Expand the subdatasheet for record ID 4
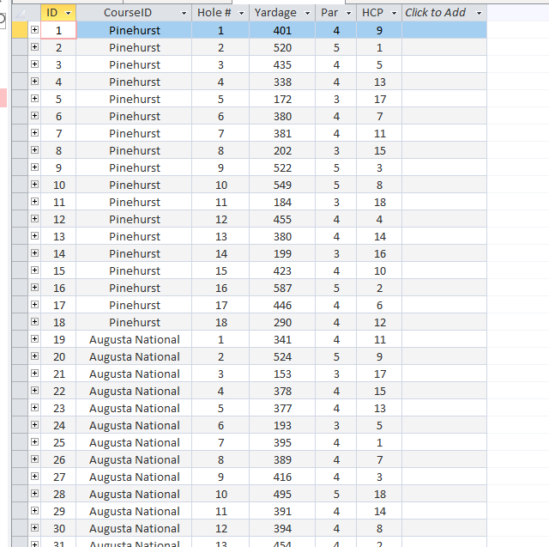Viewport: 549px width, 547px height. point(34,82)
